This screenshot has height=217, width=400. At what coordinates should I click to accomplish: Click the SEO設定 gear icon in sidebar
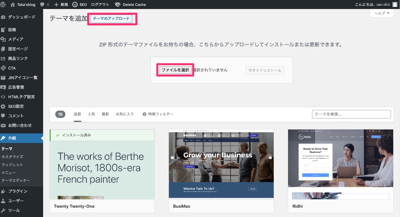pyautogui.click(x=3, y=106)
